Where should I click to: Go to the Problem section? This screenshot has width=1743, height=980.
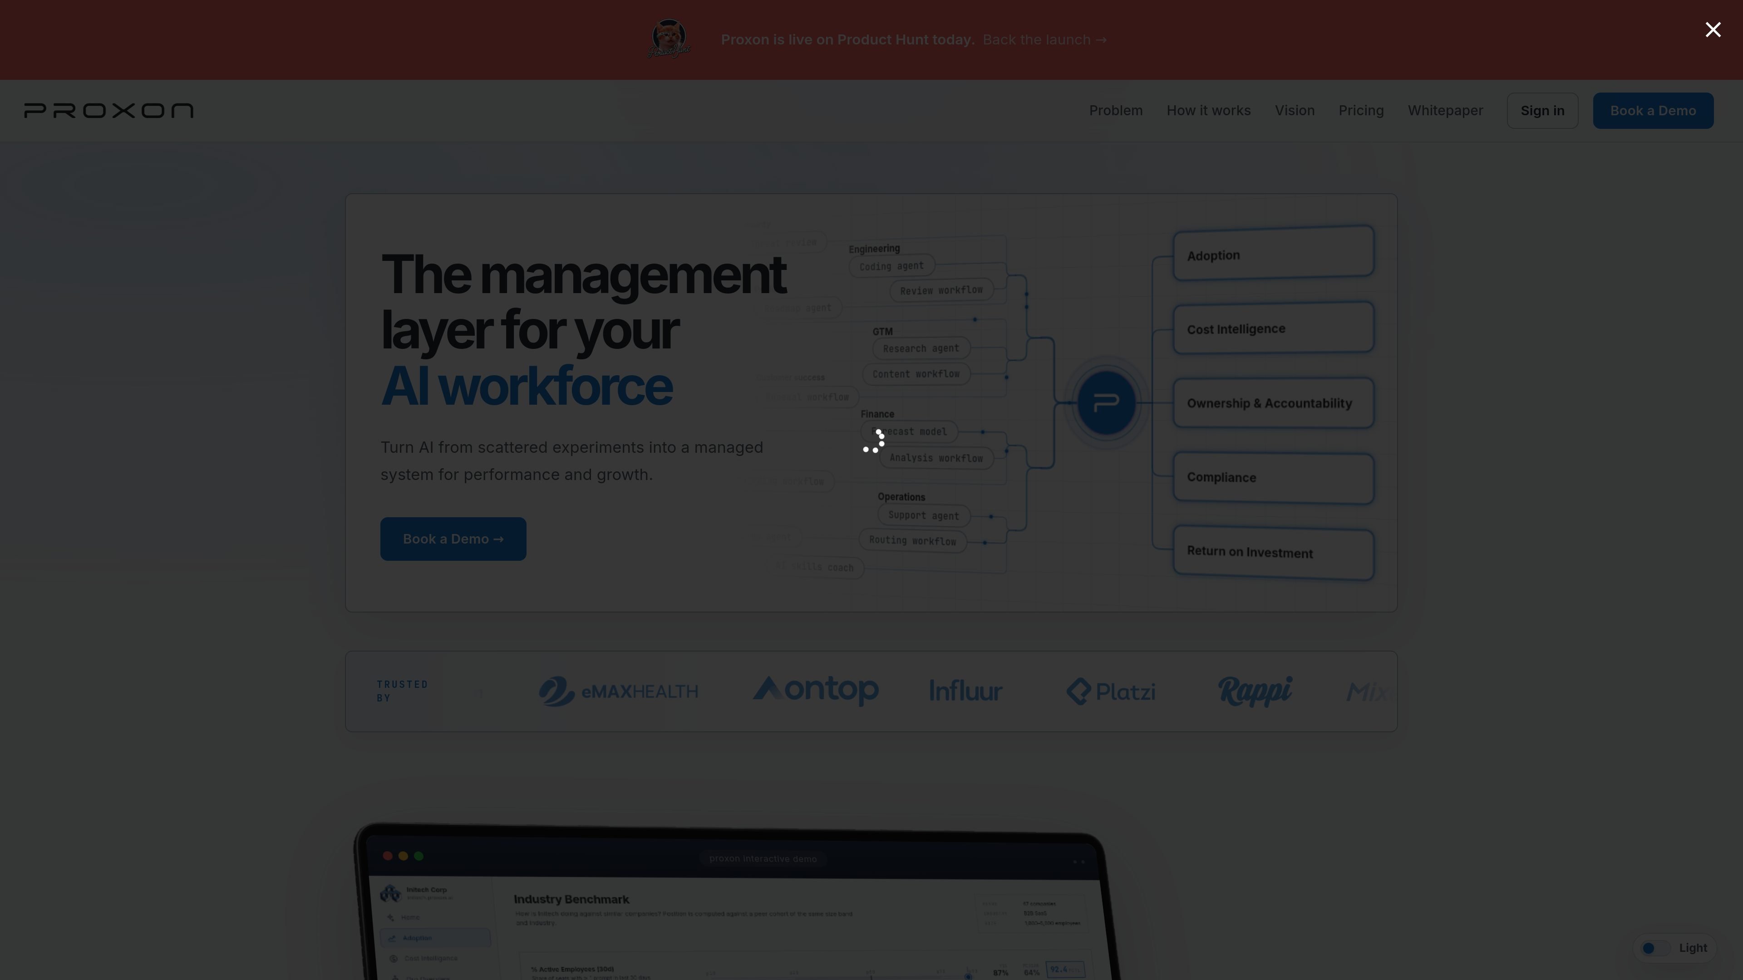1115,110
